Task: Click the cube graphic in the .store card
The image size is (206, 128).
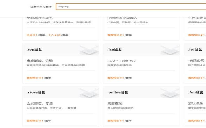Action: click(89, 93)
